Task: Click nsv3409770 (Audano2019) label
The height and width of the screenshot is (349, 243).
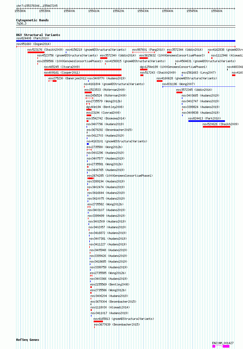Action: click(x=107, y=78)
